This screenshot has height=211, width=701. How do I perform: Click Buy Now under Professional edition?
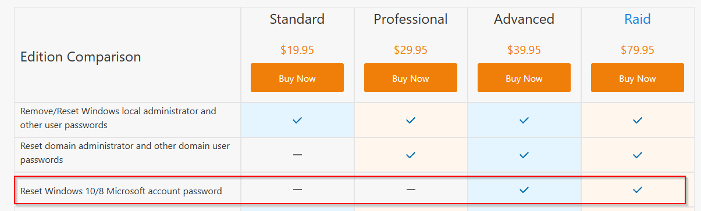411,78
